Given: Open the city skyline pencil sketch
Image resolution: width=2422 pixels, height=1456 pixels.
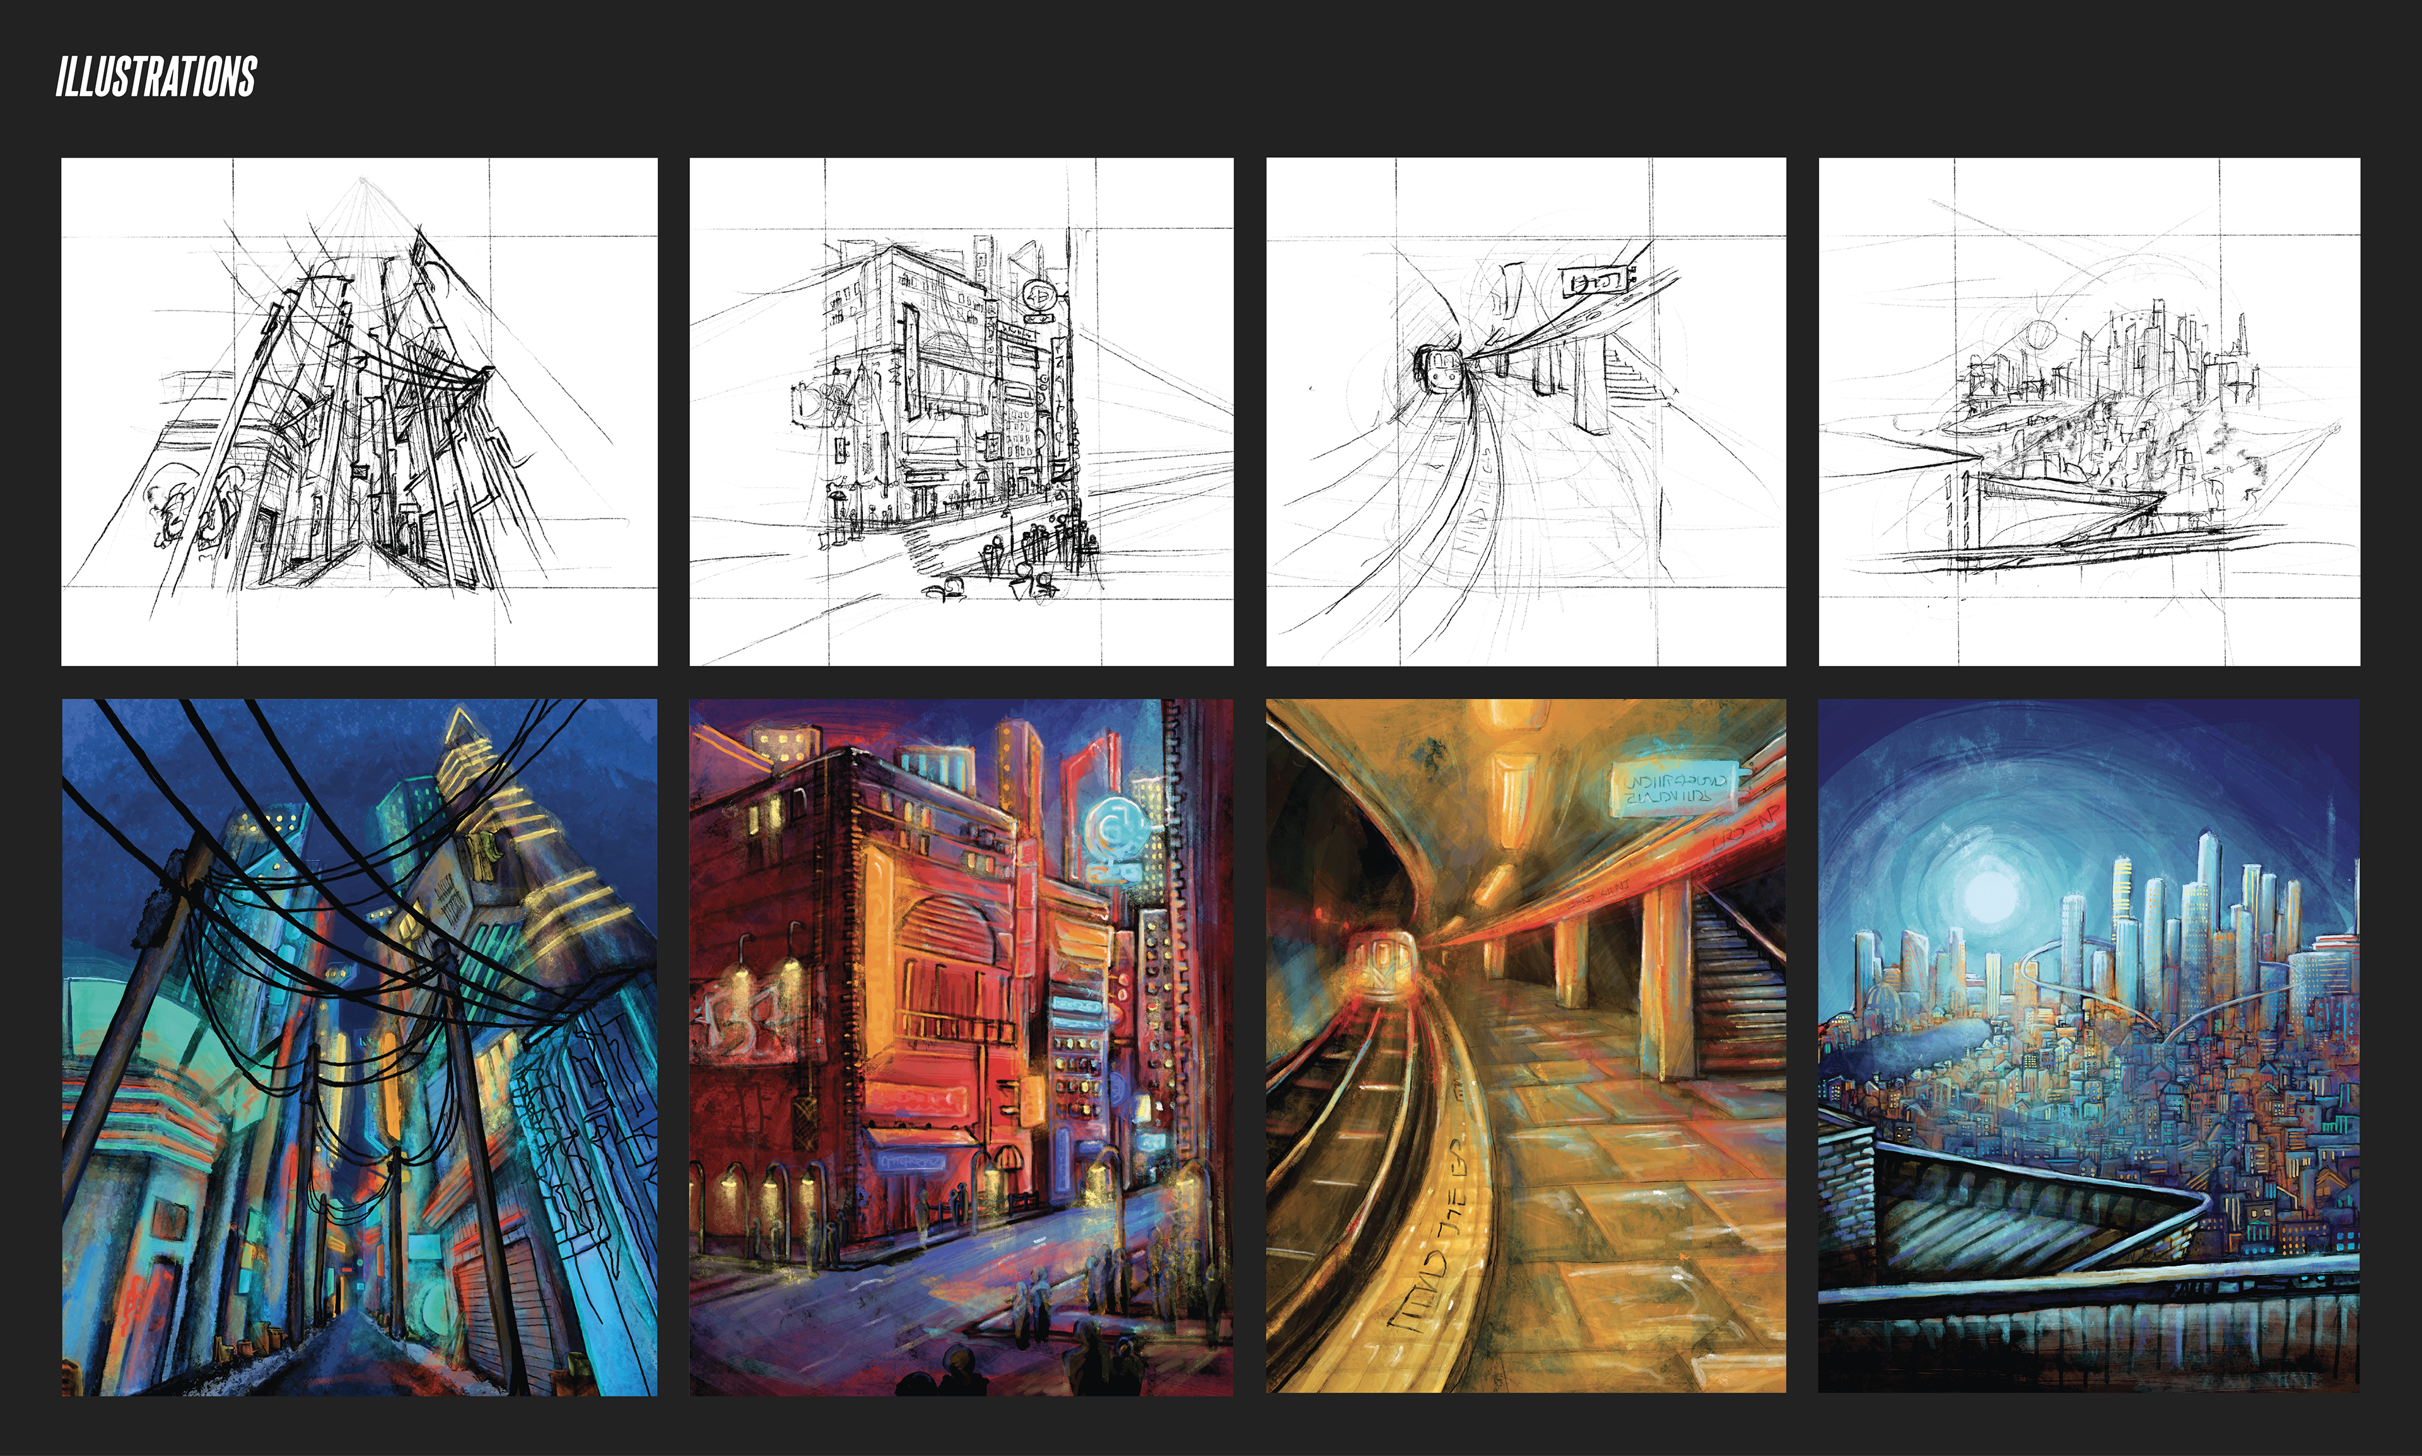Looking at the screenshot, I should pyautogui.click(x=2090, y=412).
